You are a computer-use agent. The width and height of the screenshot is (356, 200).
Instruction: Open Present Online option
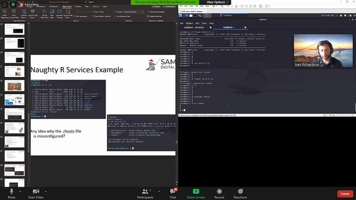coord(23,13)
